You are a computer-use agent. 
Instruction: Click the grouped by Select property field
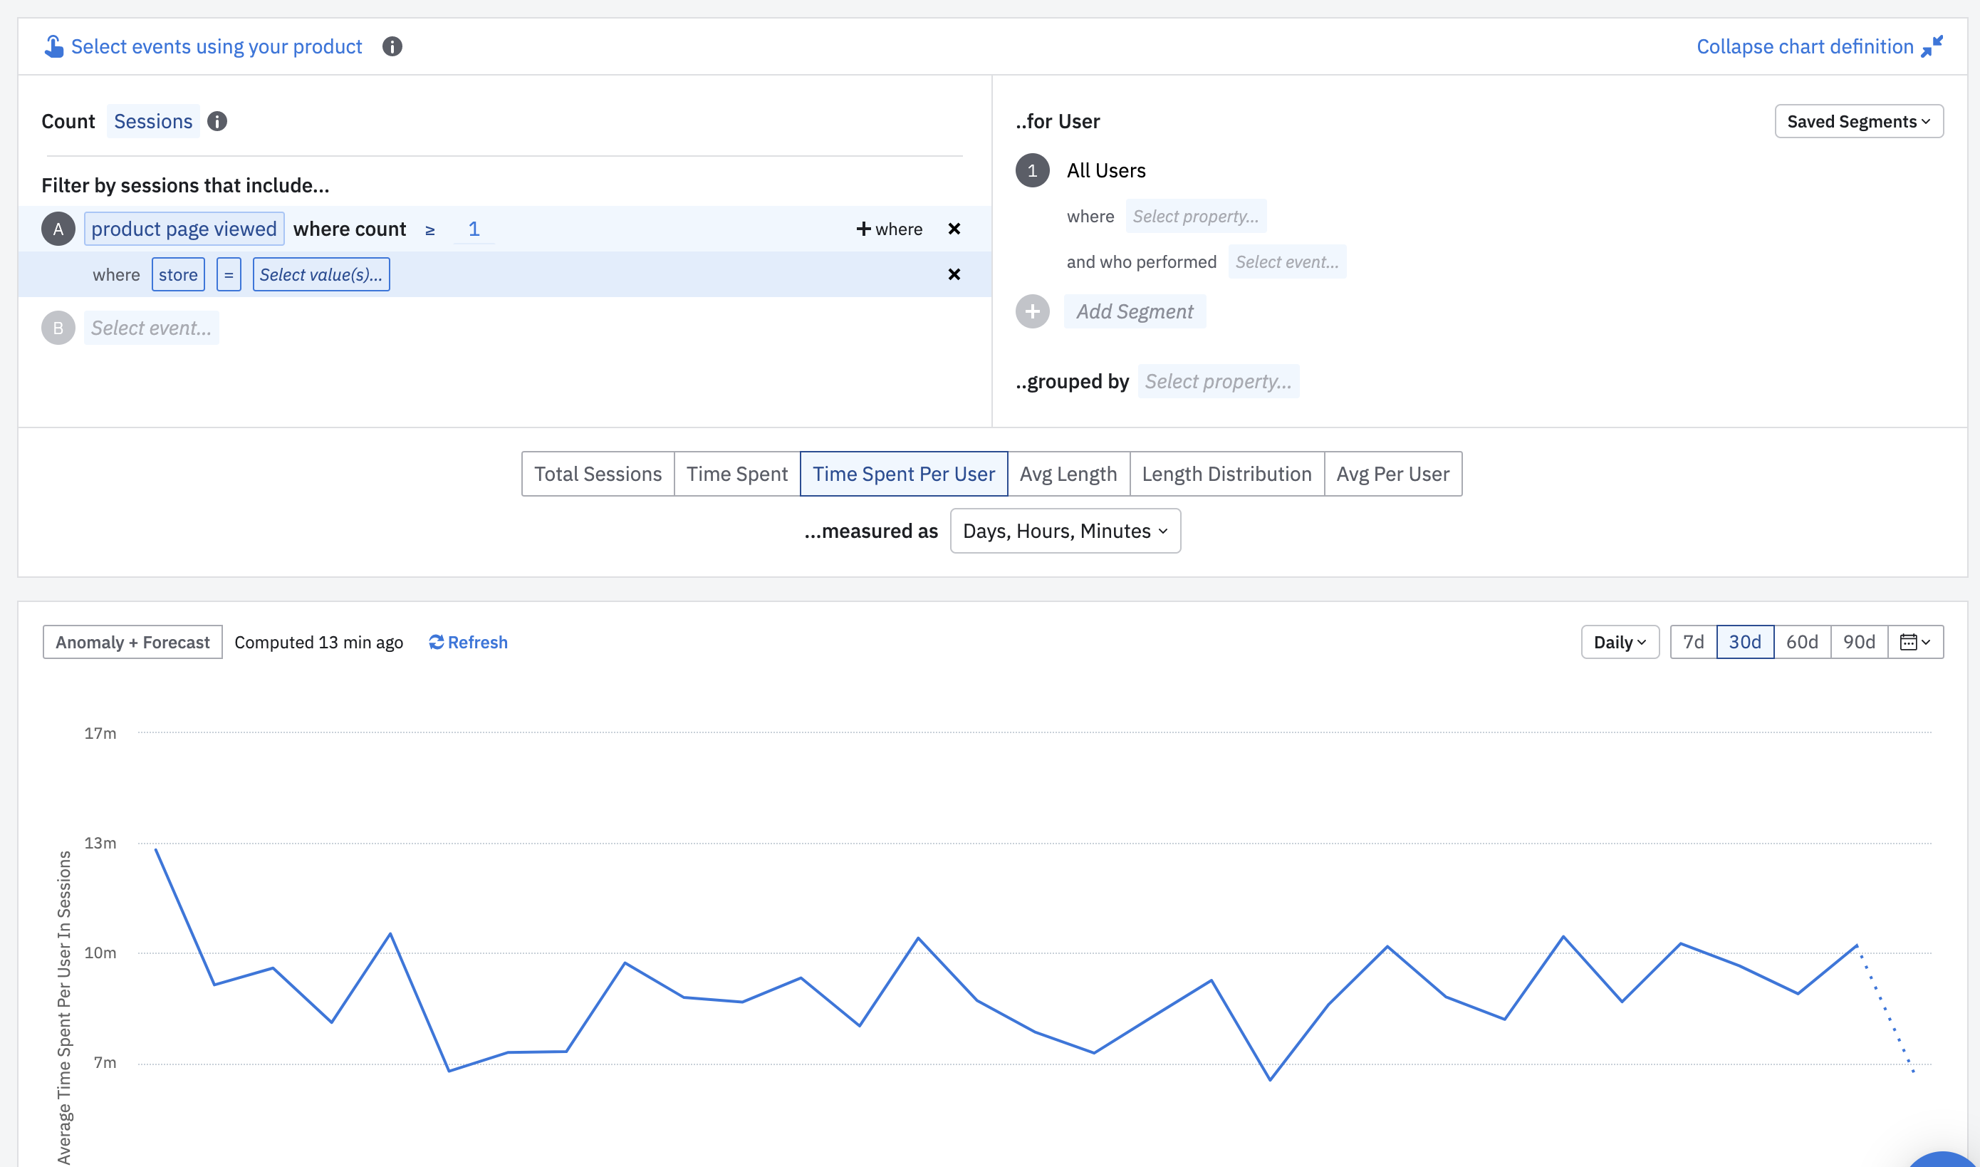(1217, 381)
